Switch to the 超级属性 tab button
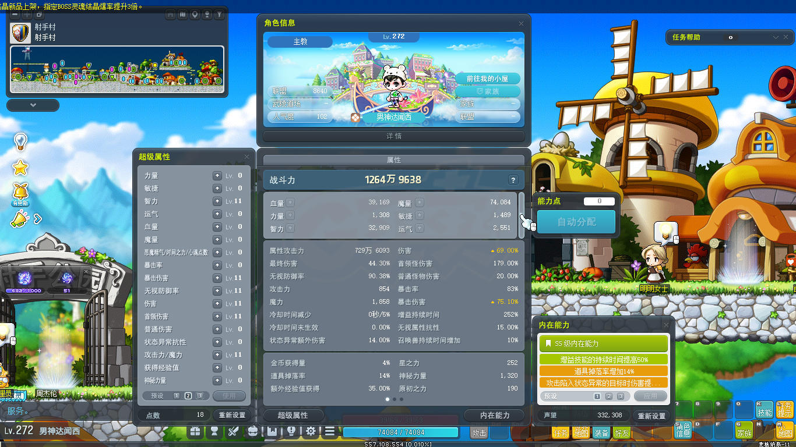The height and width of the screenshot is (447, 796). coord(293,416)
